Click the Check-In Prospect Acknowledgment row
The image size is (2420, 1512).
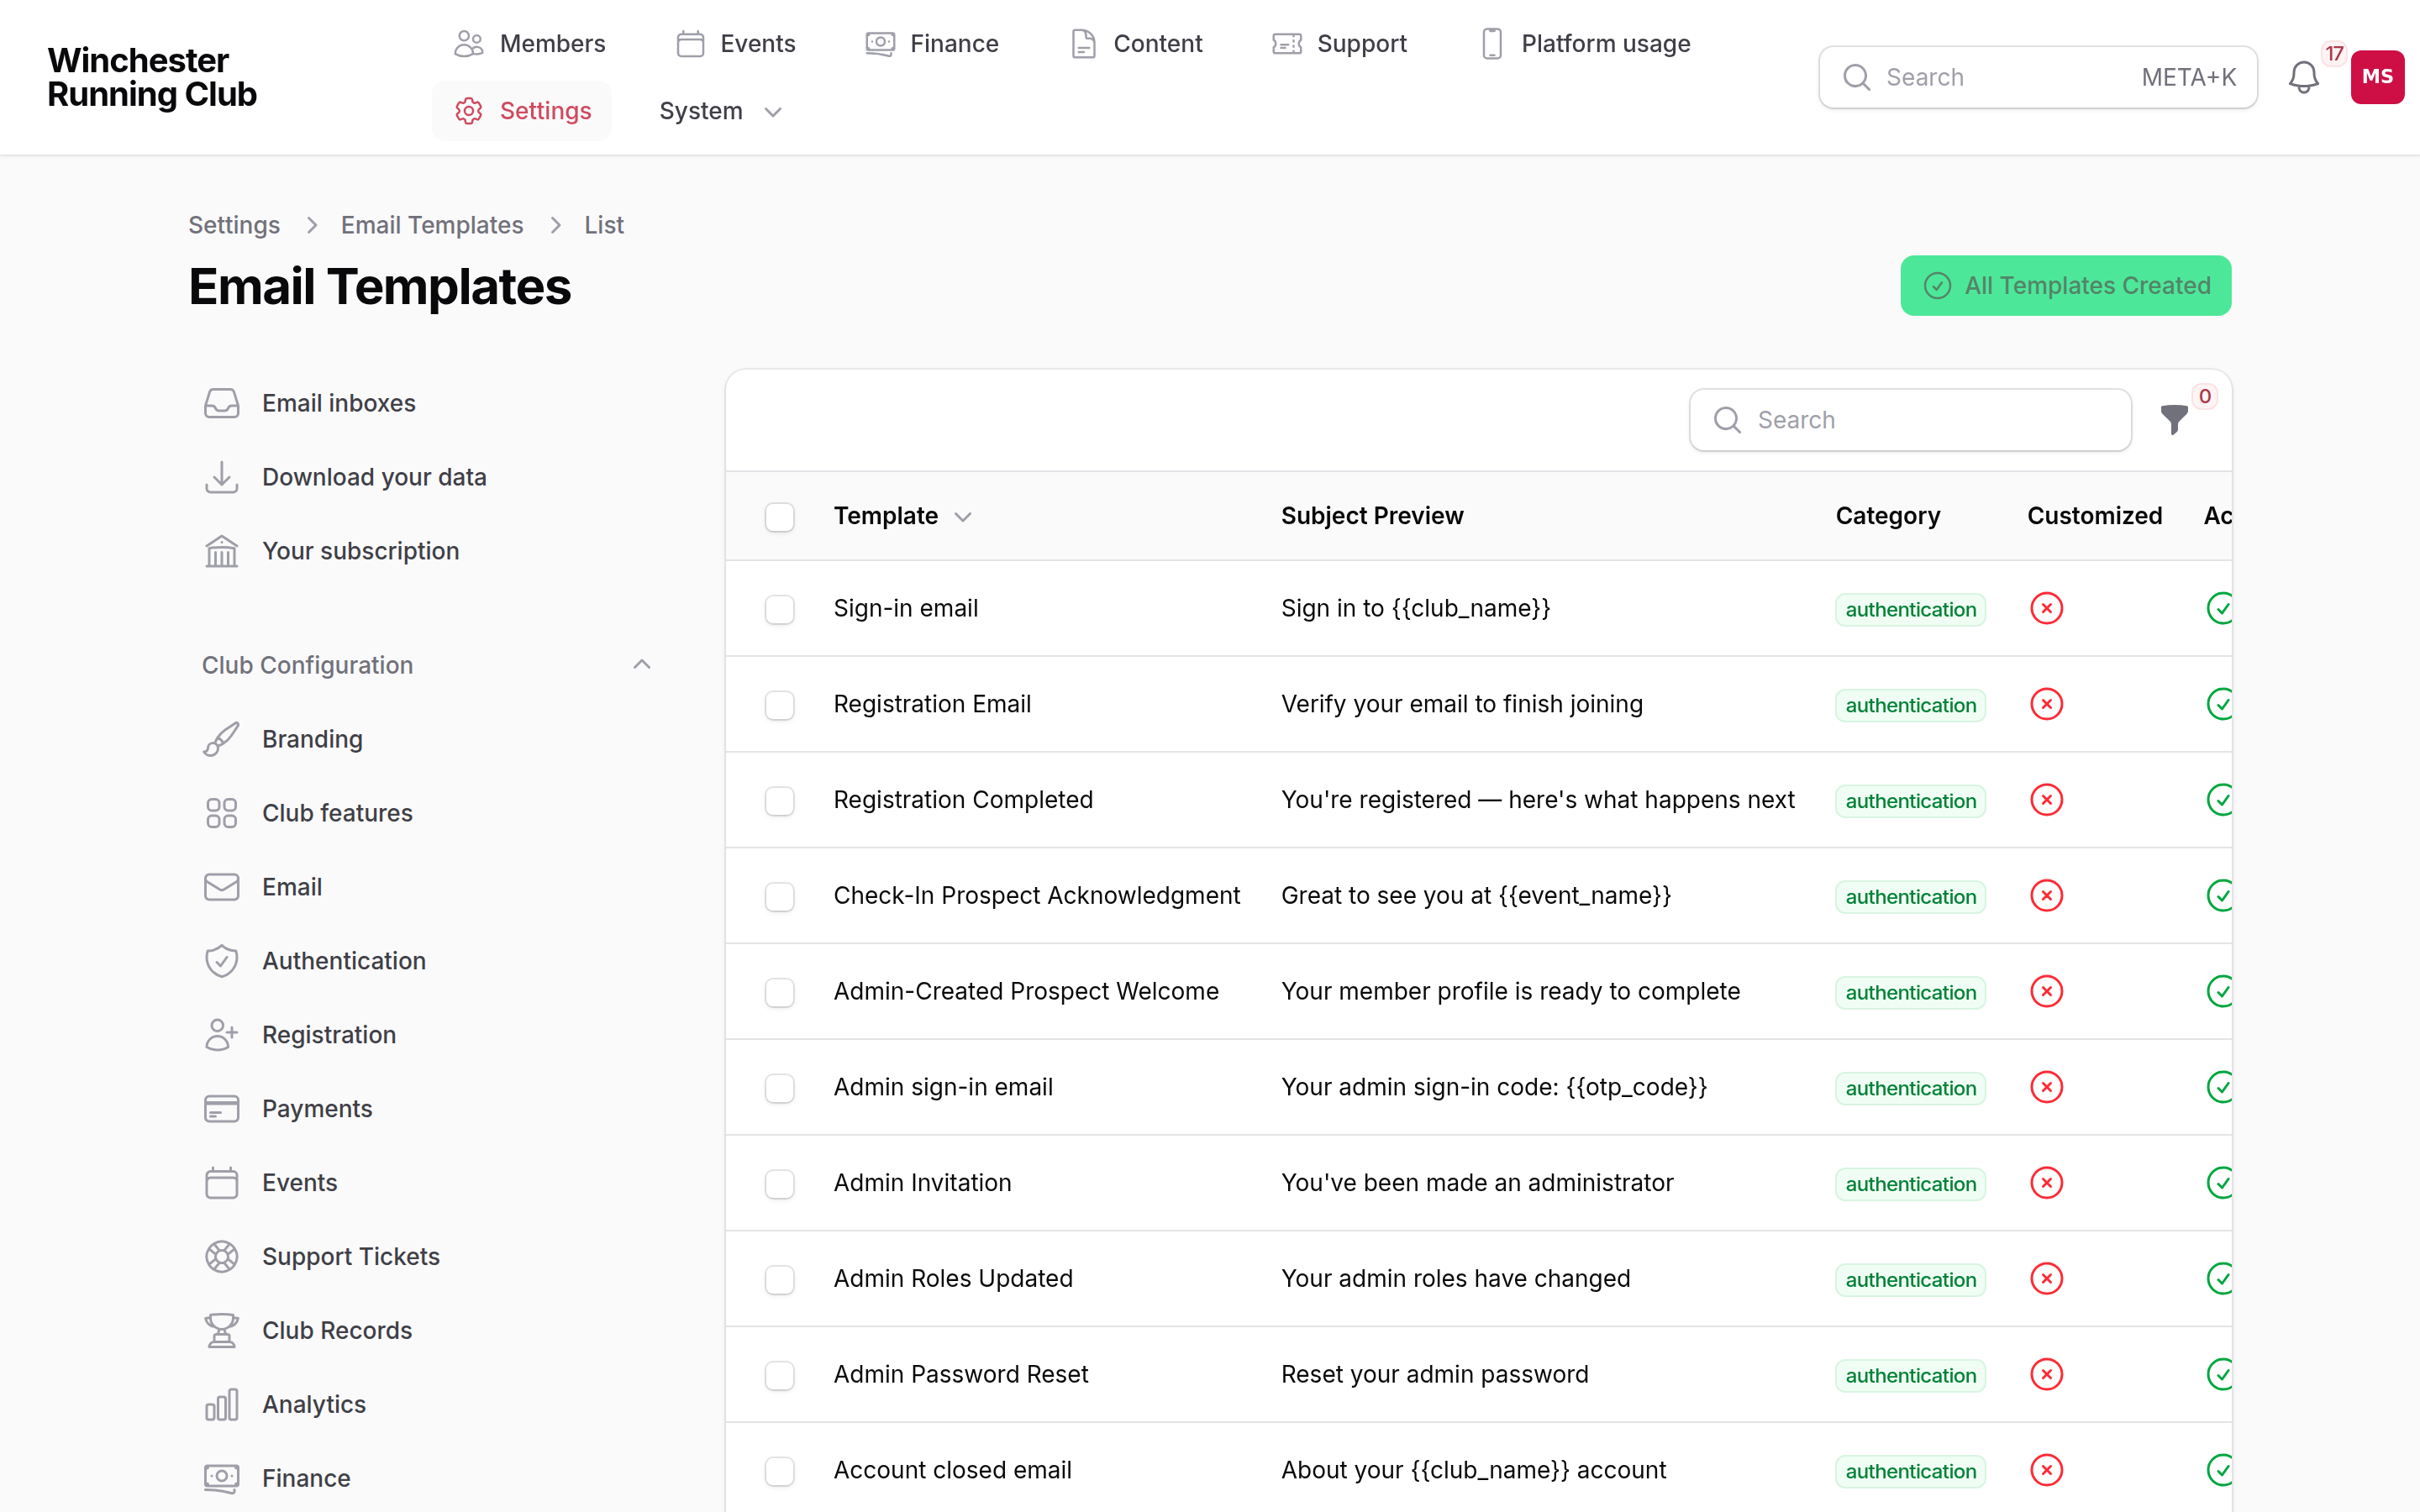(1478, 896)
